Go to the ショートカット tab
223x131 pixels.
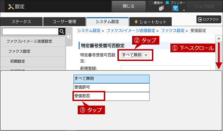click(x=150, y=22)
